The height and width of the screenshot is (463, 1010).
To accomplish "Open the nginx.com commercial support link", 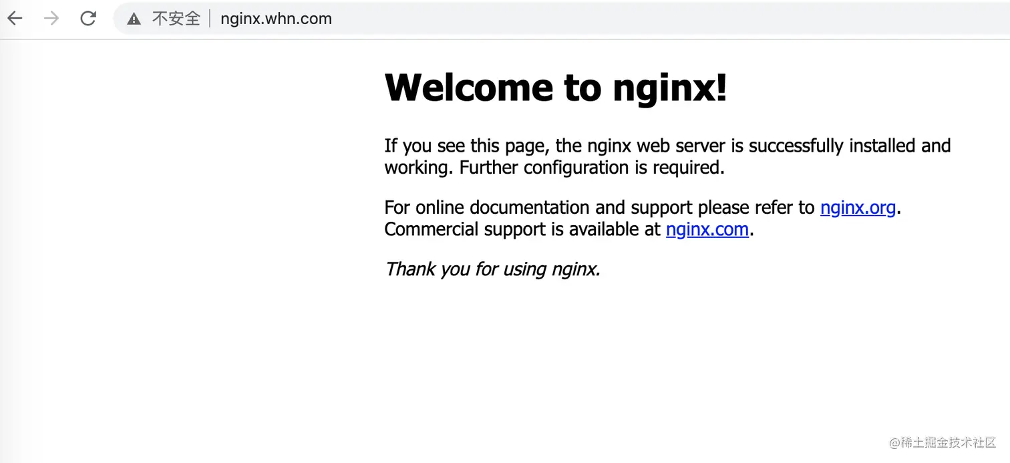I will click(707, 230).
